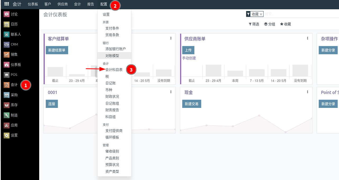Click 新建交易 button on 现金 card

[192, 104]
